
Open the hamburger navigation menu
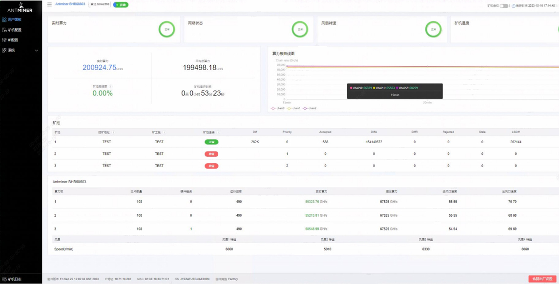tap(49, 4)
